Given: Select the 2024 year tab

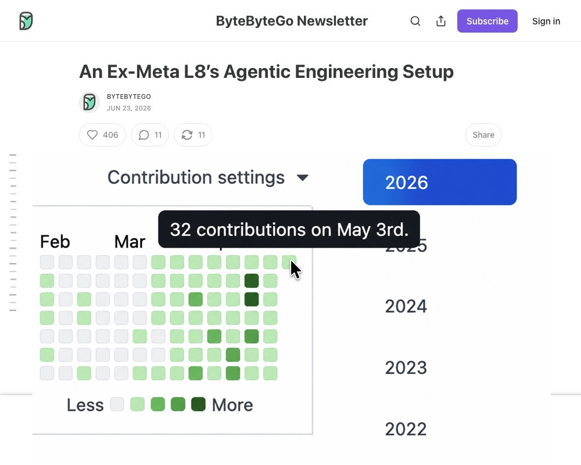Looking at the screenshot, I should (406, 306).
